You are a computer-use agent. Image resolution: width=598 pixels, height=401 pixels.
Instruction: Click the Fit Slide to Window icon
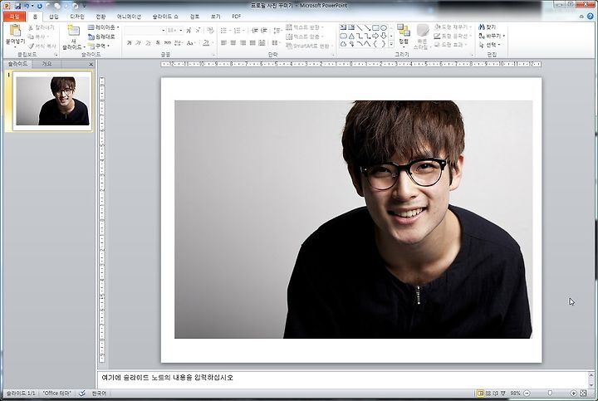[x=584, y=393]
